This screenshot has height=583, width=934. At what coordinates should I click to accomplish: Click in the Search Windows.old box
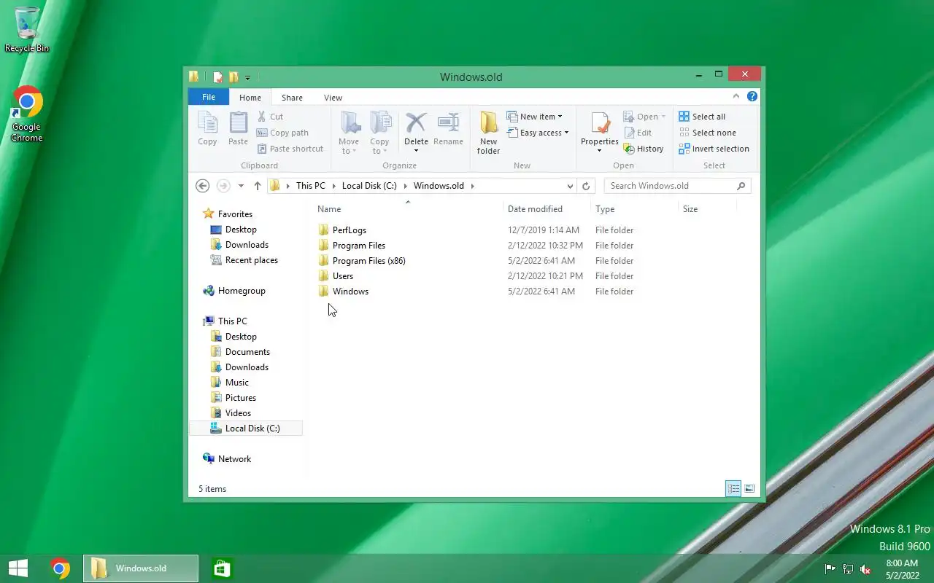click(670, 186)
